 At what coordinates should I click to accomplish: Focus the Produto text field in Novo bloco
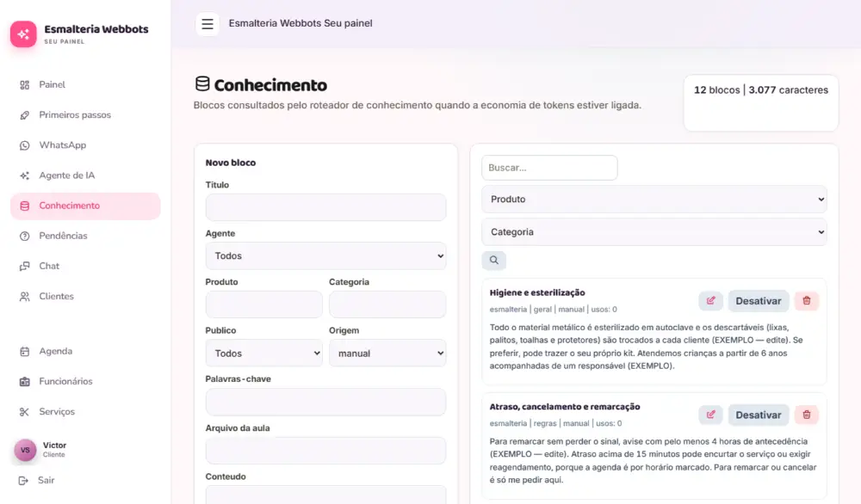pos(263,304)
